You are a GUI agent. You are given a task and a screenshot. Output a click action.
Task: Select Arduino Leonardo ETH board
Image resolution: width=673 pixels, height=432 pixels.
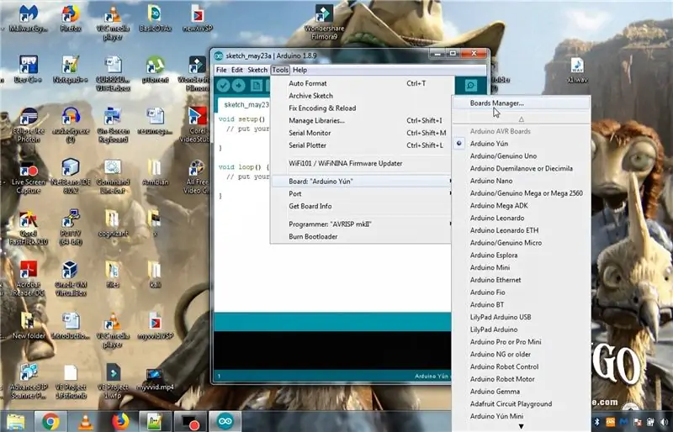click(x=521, y=230)
